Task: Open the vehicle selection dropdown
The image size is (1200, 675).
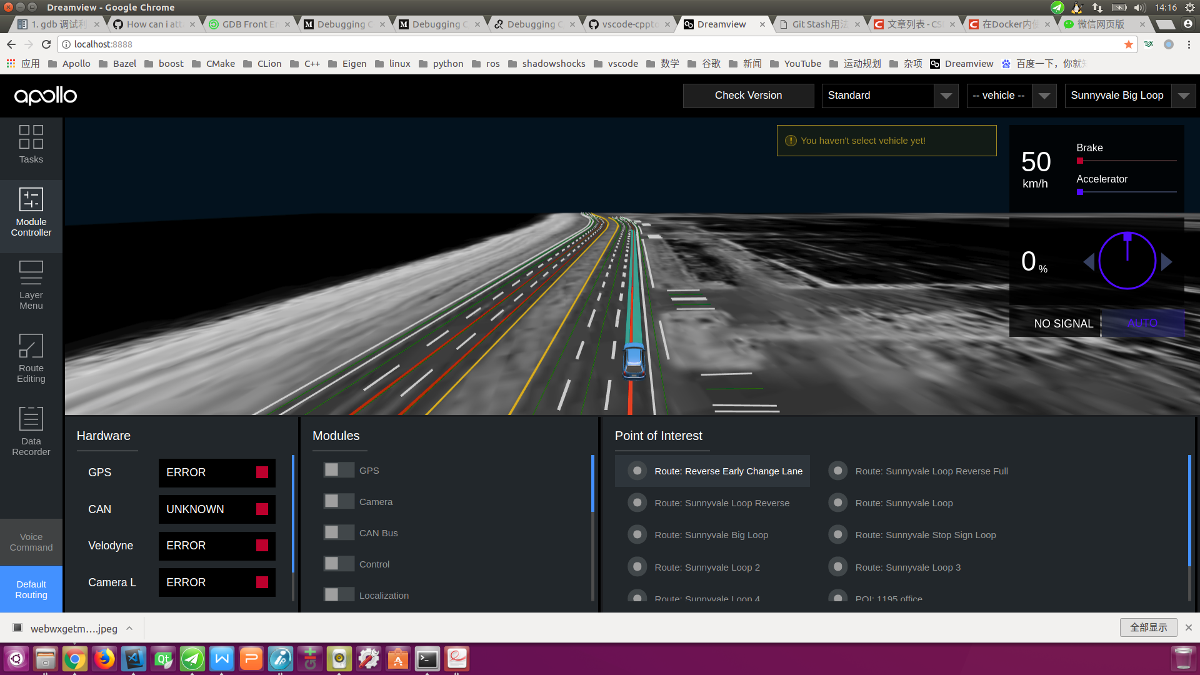Action: [x=1011, y=96]
